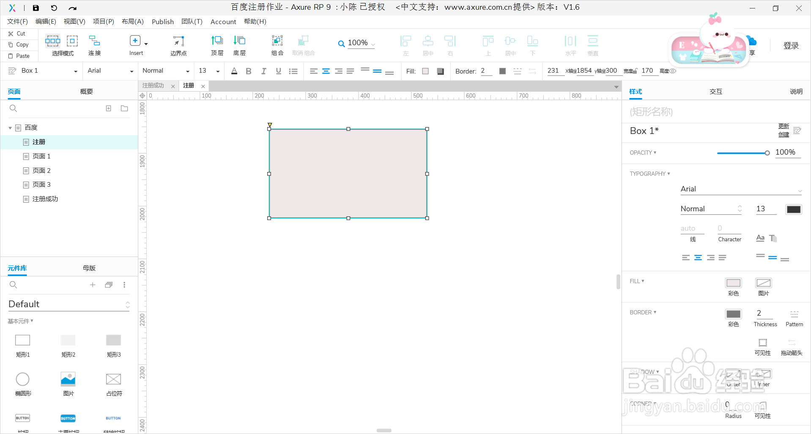This screenshot has width=811, height=434.
Task: Click the Save icon in title bar
Action: (x=36, y=8)
